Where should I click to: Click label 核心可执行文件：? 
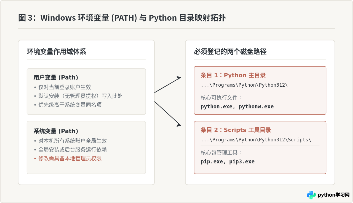[x=221, y=98]
